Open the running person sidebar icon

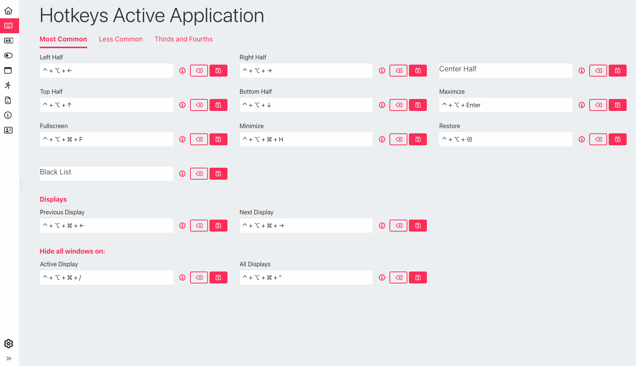[x=8, y=86]
